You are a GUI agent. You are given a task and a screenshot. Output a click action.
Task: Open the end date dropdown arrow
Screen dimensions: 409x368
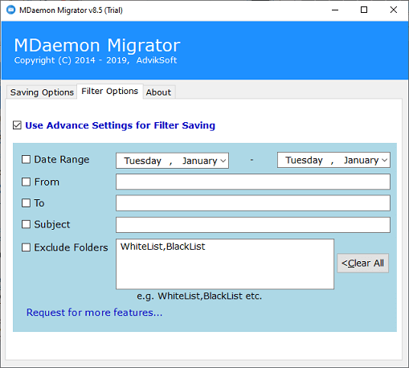point(384,160)
